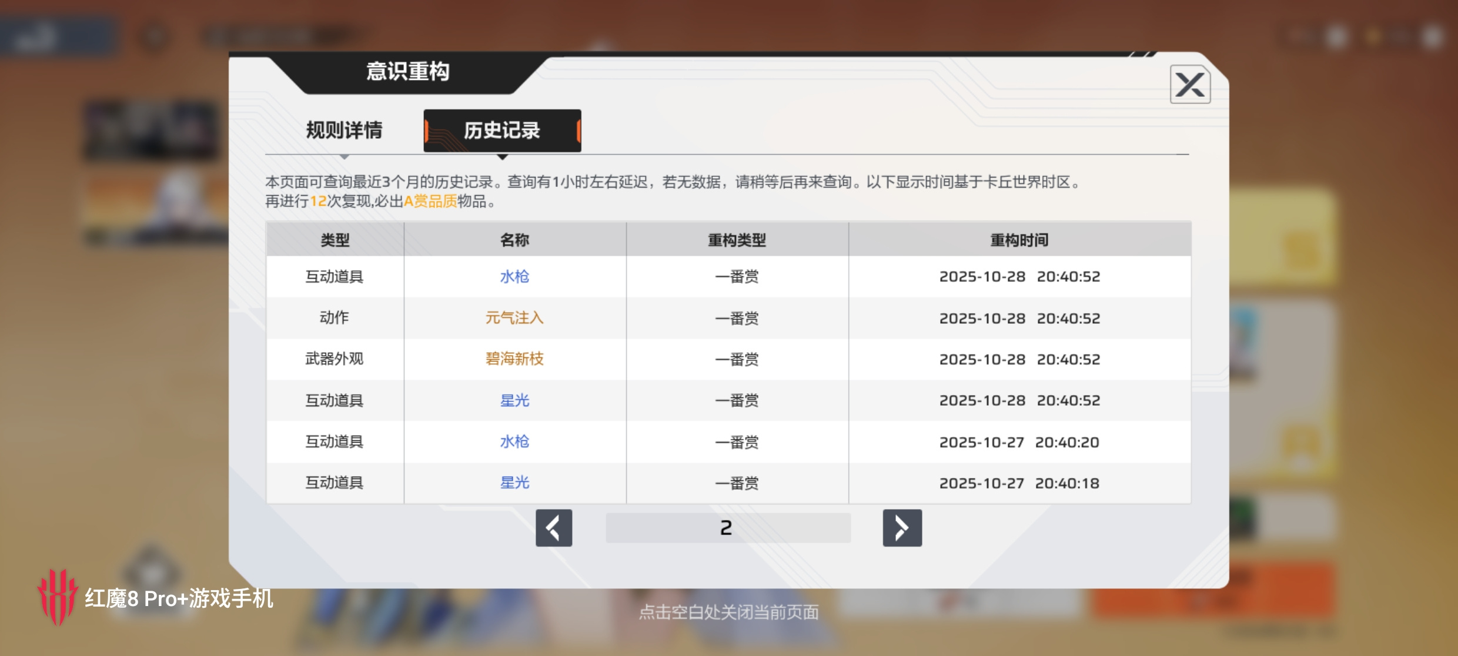Click 一番赏 in the 20:40:18 row
Viewport: 1458px width, 656px height.
pyautogui.click(x=737, y=484)
